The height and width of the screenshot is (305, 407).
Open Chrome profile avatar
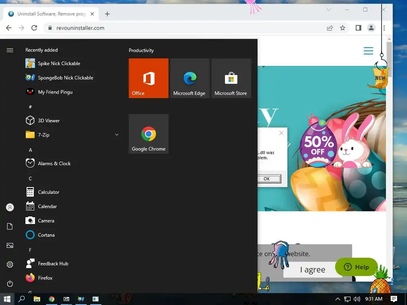(x=371, y=28)
